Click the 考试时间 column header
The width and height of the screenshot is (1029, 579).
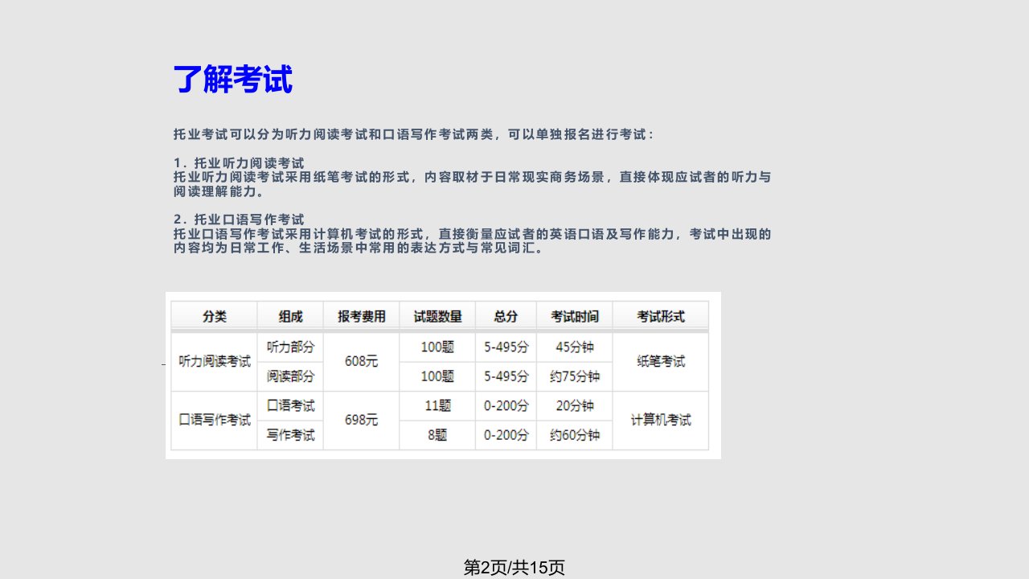(574, 316)
